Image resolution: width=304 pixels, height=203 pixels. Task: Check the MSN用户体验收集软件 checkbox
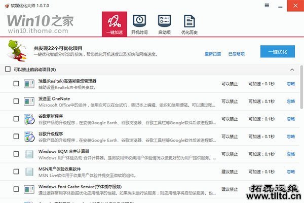16,172
